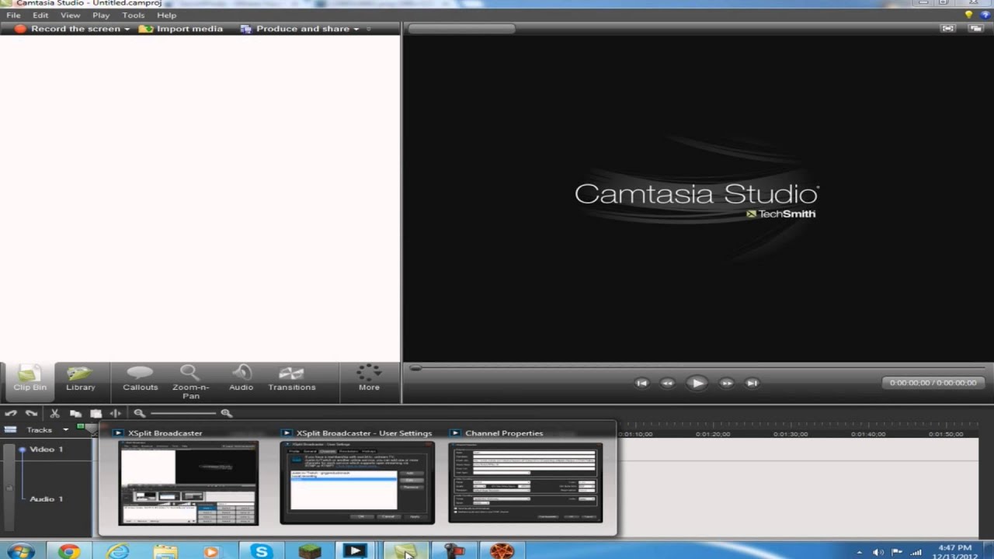Click the Play button in preview

pos(697,383)
